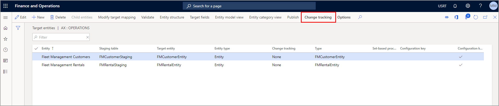Open the Change tracking menu
Image resolution: width=499 pixels, height=106 pixels.
coord(318,17)
